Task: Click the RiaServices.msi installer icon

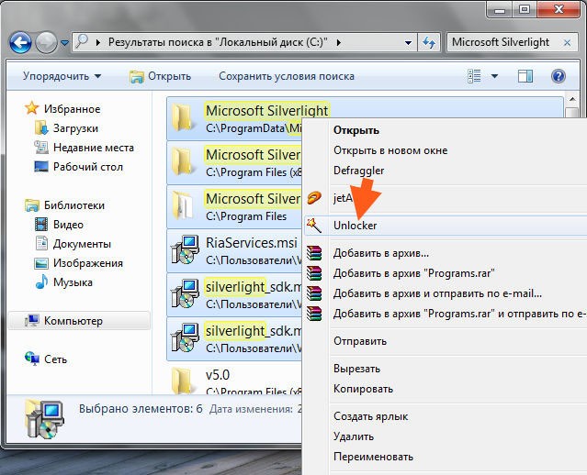Action: pyautogui.click(x=185, y=249)
